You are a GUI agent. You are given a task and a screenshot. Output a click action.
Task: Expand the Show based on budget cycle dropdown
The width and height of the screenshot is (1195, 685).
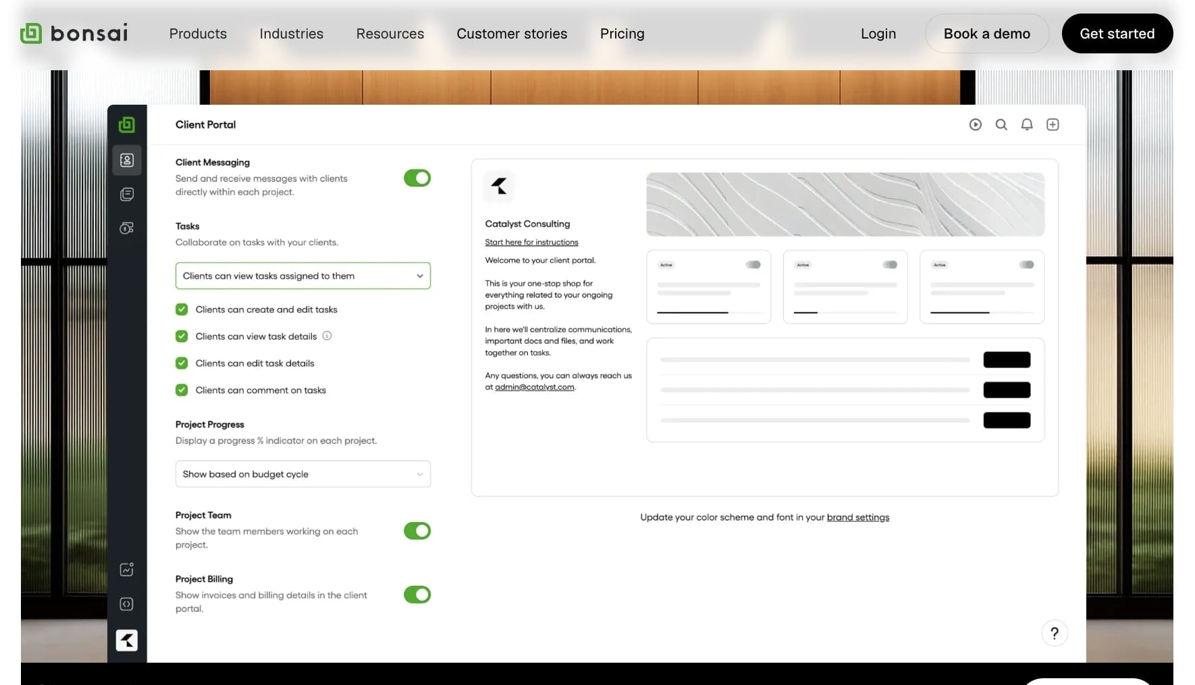tap(302, 474)
